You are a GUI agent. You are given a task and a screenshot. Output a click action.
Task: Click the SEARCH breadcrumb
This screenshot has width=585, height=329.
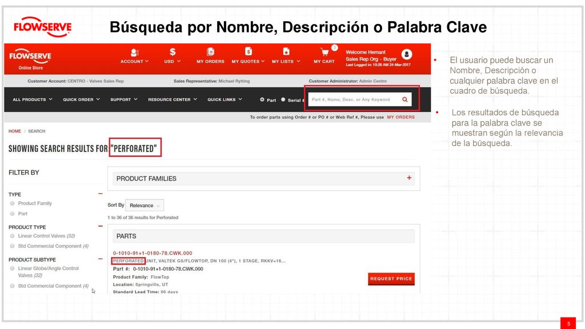tap(37, 131)
